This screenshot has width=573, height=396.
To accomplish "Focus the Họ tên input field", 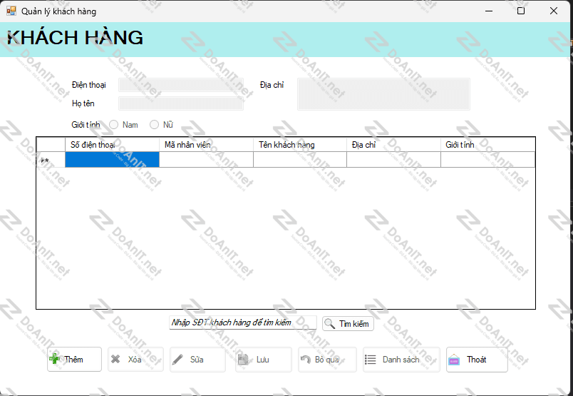I will pyautogui.click(x=181, y=103).
